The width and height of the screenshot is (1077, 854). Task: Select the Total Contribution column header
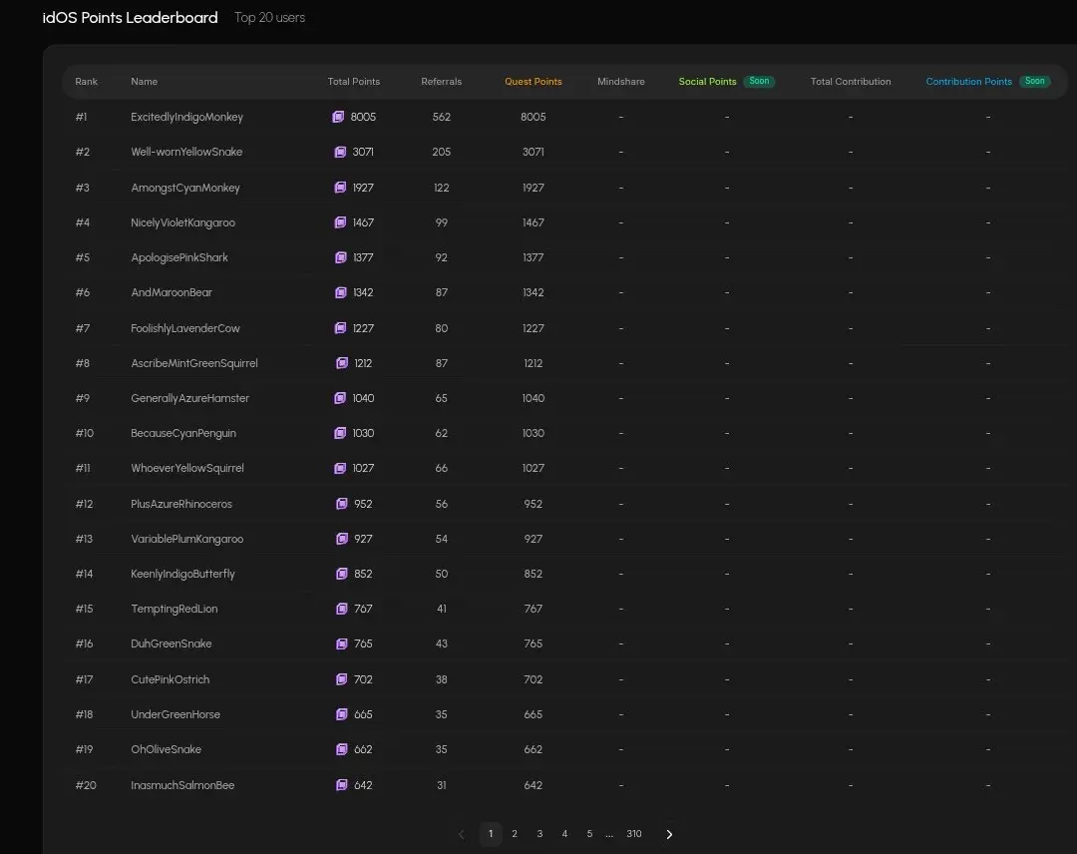coord(851,81)
